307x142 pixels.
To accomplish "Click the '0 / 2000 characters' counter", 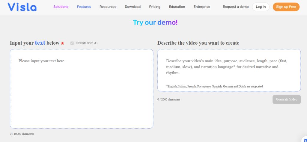I will [169, 99].
